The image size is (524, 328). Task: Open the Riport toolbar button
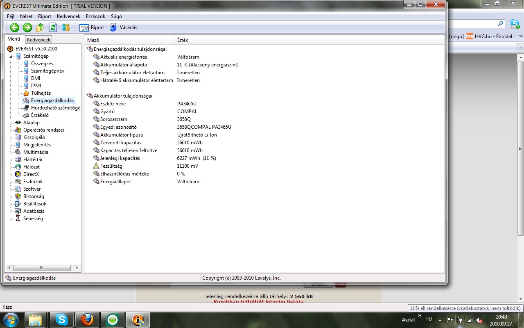click(92, 27)
